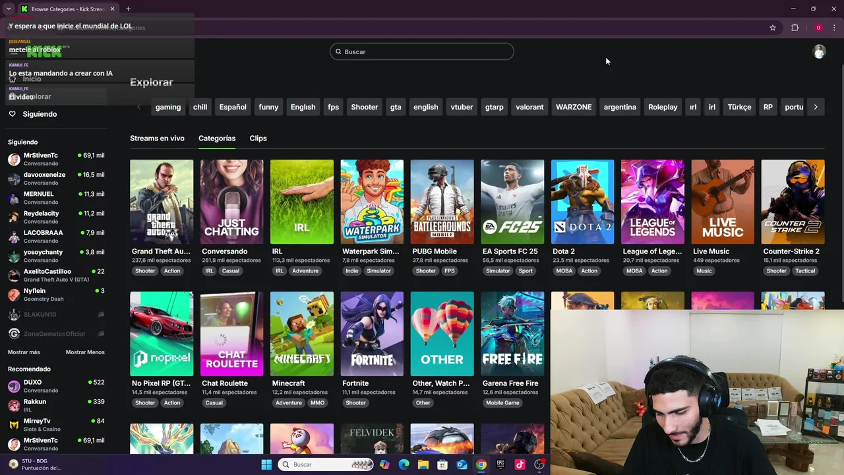
Task: Open a new browser tab with plus button
Action: point(128,9)
